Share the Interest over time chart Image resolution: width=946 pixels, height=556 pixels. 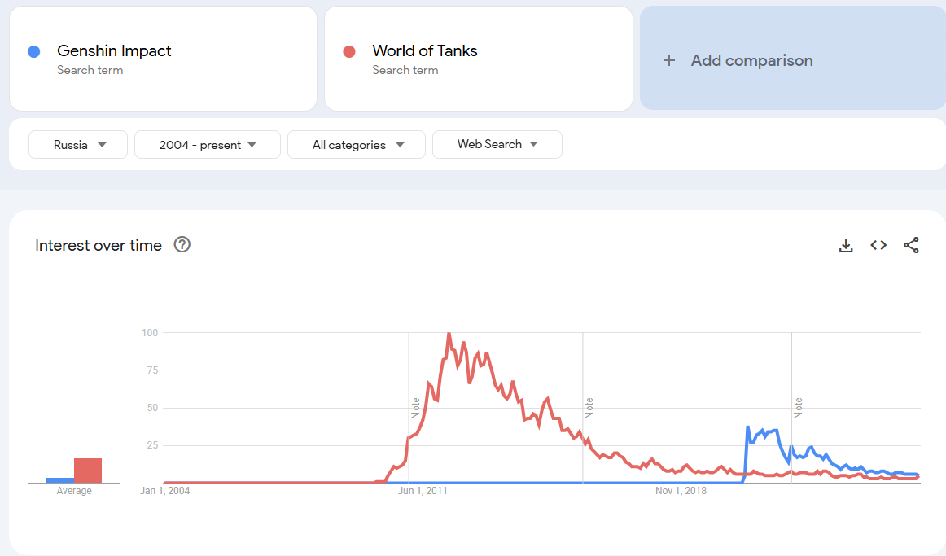click(x=911, y=245)
